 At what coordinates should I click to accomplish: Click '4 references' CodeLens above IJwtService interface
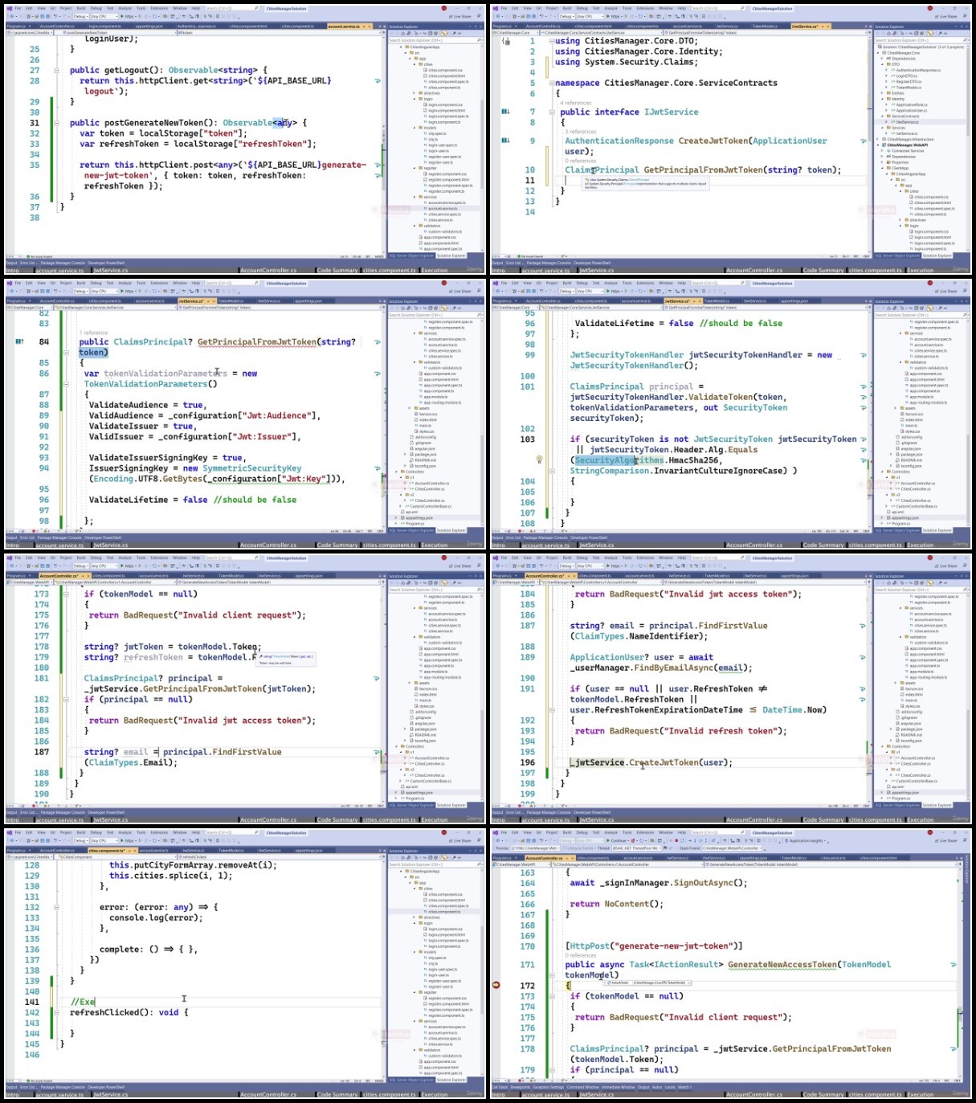[x=576, y=103]
